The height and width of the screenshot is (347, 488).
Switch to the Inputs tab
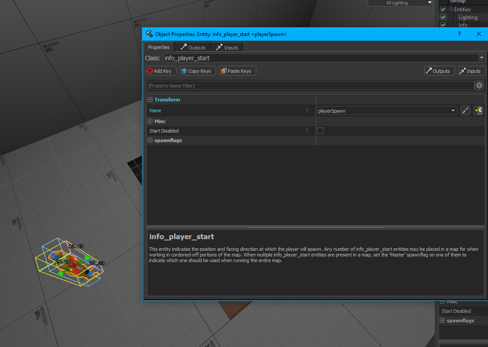pyautogui.click(x=226, y=47)
